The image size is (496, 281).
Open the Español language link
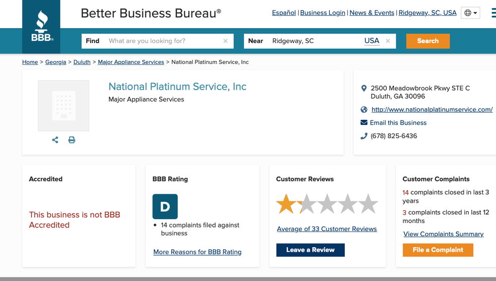284,13
